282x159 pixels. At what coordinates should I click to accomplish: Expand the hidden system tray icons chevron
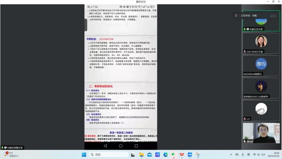[231, 155]
